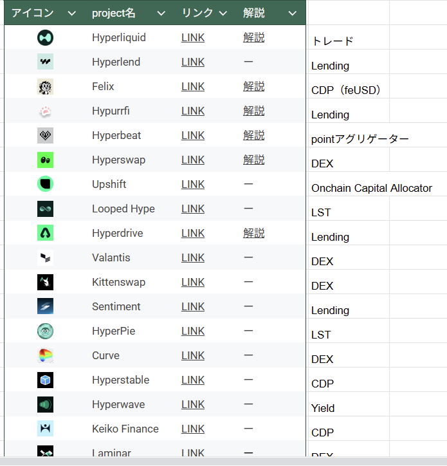Follow the Hyperstable LINK
Viewport: 447px width, 466px height.
(x=193, y=380)
